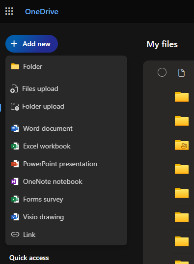This screenshot has width=194, height=264.
Task: Open the shared folder with people icon
Action: 182,145
